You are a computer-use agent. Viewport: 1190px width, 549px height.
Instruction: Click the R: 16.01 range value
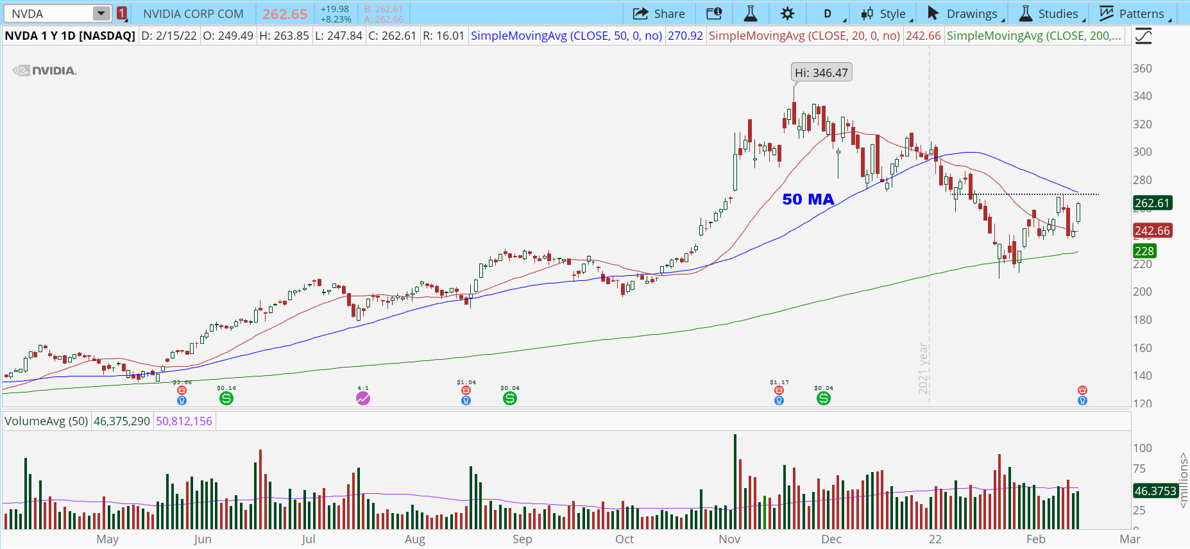click(x=443, y=36)
